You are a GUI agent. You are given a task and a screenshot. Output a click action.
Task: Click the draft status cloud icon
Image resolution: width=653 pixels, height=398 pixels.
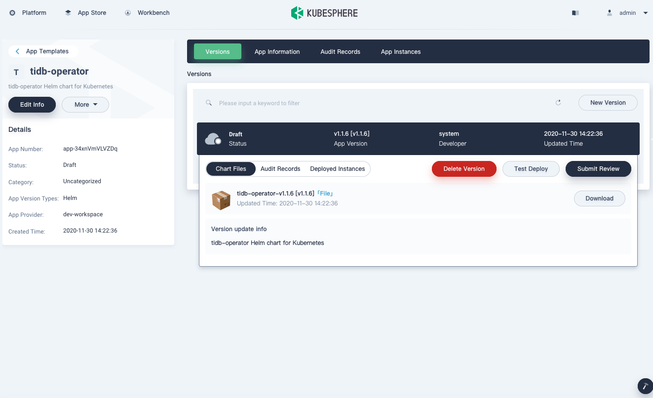tap(213, 139)
